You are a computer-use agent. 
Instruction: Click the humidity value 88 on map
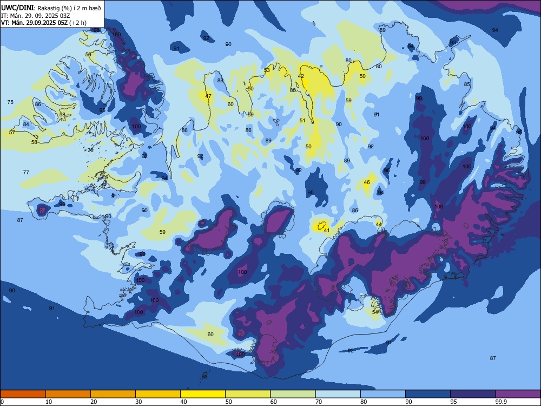coord(221,81)
